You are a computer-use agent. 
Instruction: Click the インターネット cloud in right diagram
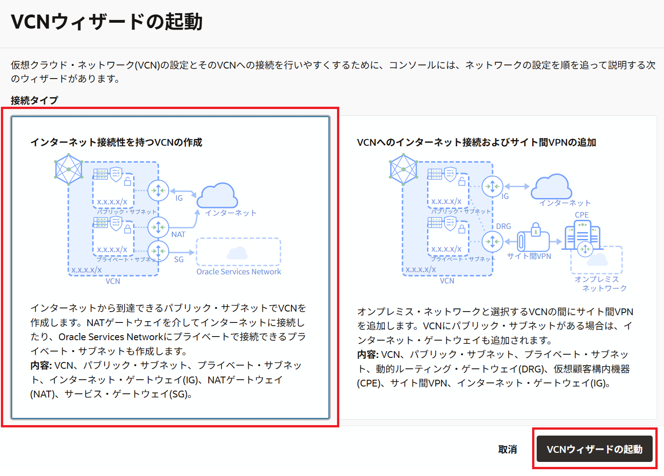552,186
